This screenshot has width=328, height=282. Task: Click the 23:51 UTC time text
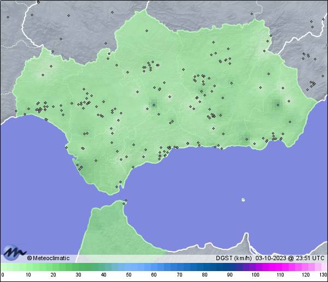(310, 258)
